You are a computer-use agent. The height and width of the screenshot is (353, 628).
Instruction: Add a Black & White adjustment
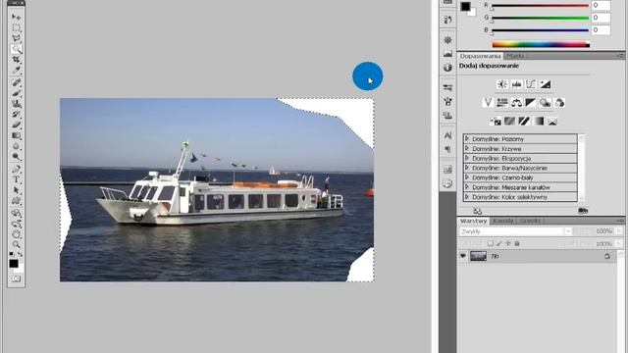click(x=530, y=103)
